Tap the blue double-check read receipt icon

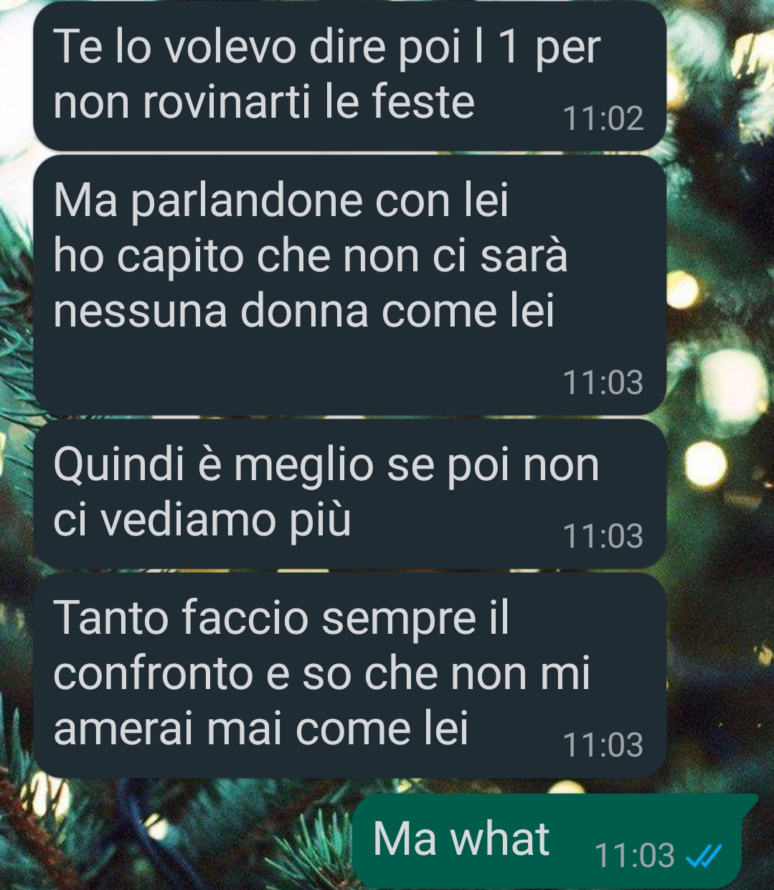703,856
